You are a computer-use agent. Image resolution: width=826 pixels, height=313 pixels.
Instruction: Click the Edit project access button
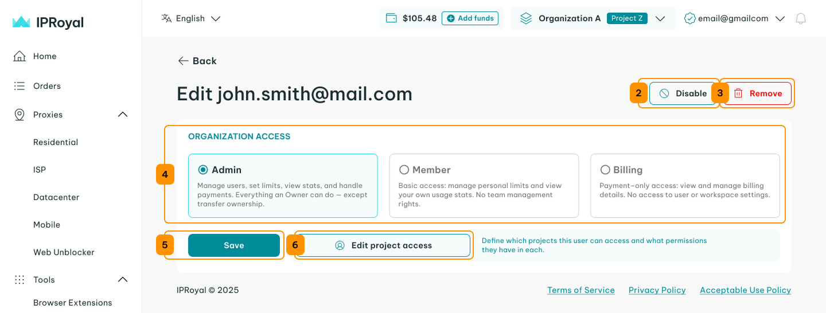pyautogui.click(x=384, y=245)
